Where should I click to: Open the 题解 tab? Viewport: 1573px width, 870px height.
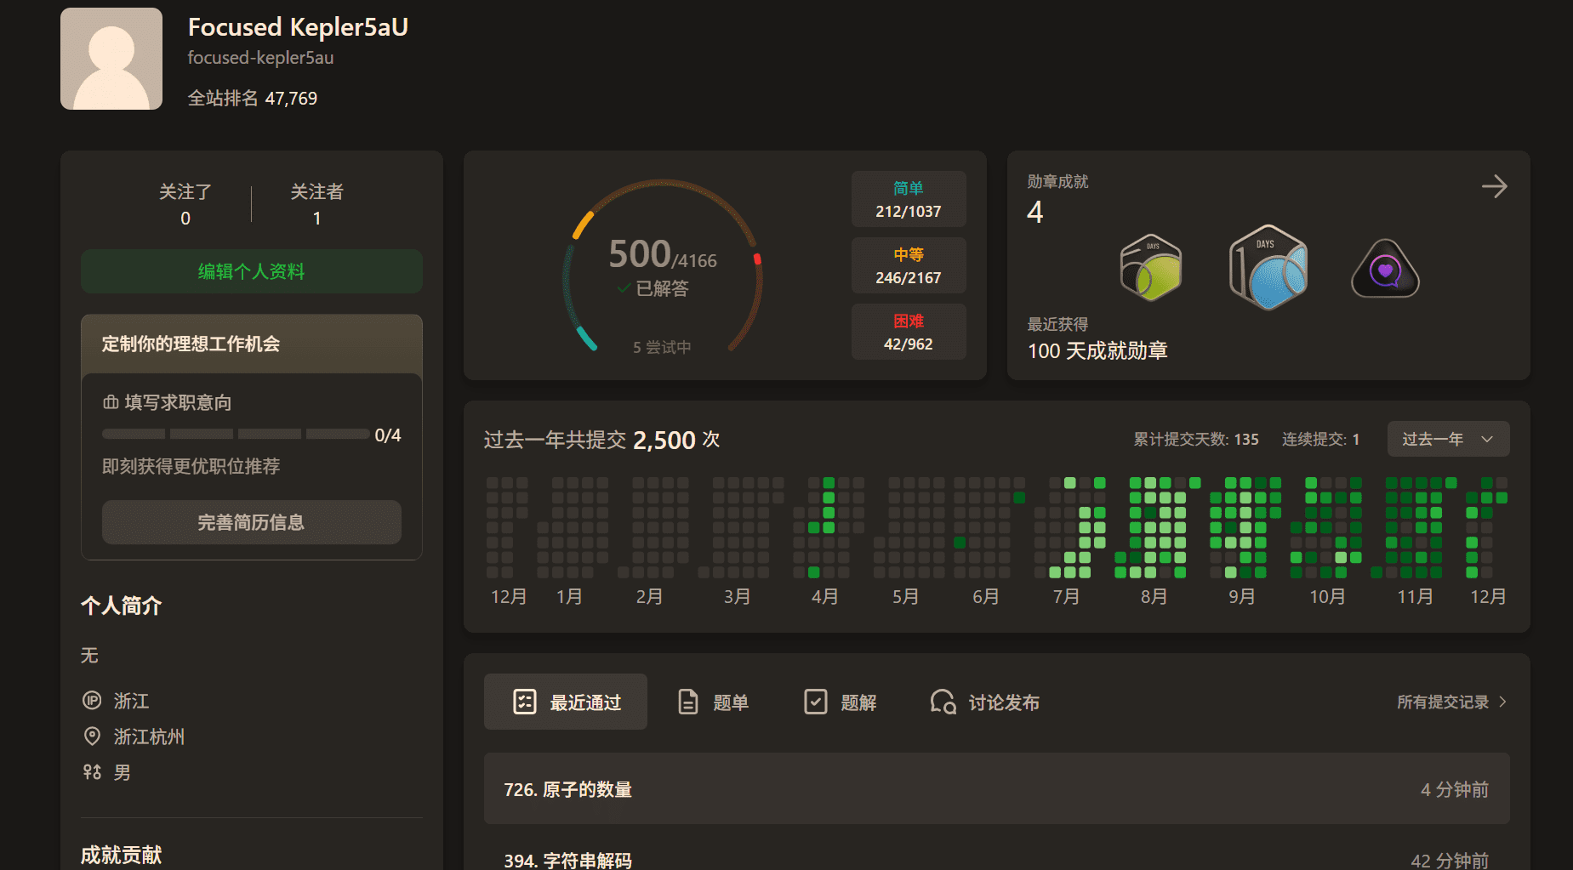pos(841,702)
